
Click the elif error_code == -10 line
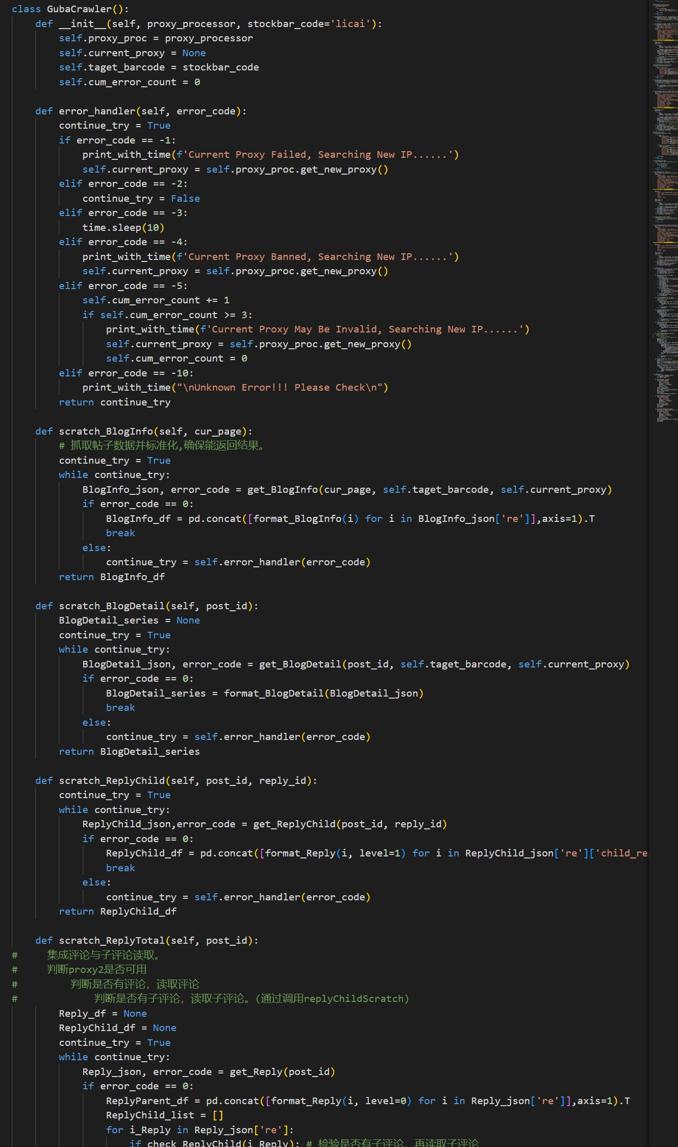point(126,373)
